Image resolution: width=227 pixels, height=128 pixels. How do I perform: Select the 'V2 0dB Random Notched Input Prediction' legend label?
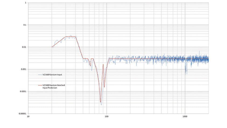[54, 86]
